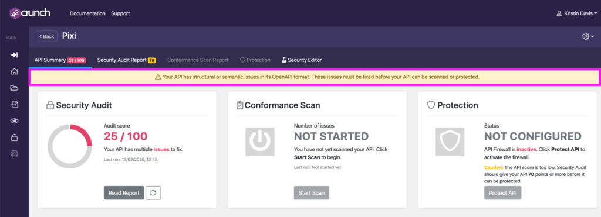Screen dimensions: 601x217
Task: Expand the settings gear dropdown
Action: (588, 36)
